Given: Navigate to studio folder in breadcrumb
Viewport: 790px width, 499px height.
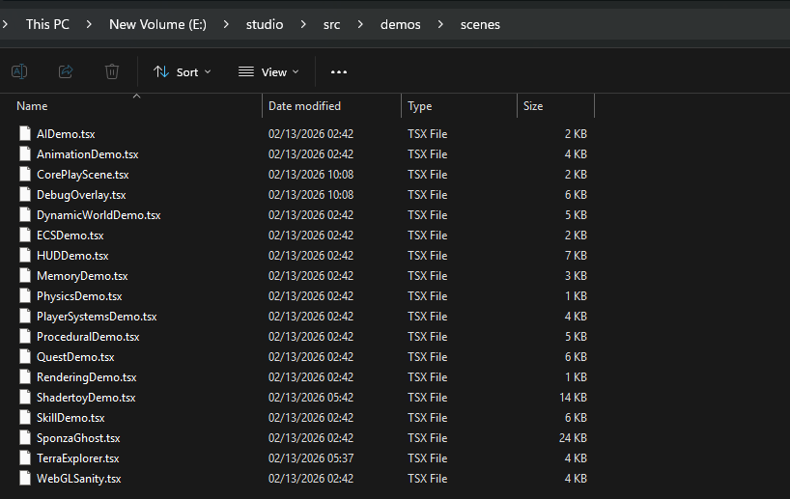Looking at the screenshot, I should coord(265,24).
